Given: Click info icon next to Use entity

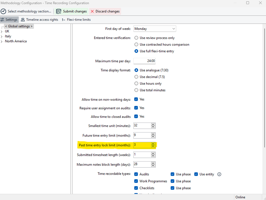Looking at the screenshot, I should (x=219, y=174).
